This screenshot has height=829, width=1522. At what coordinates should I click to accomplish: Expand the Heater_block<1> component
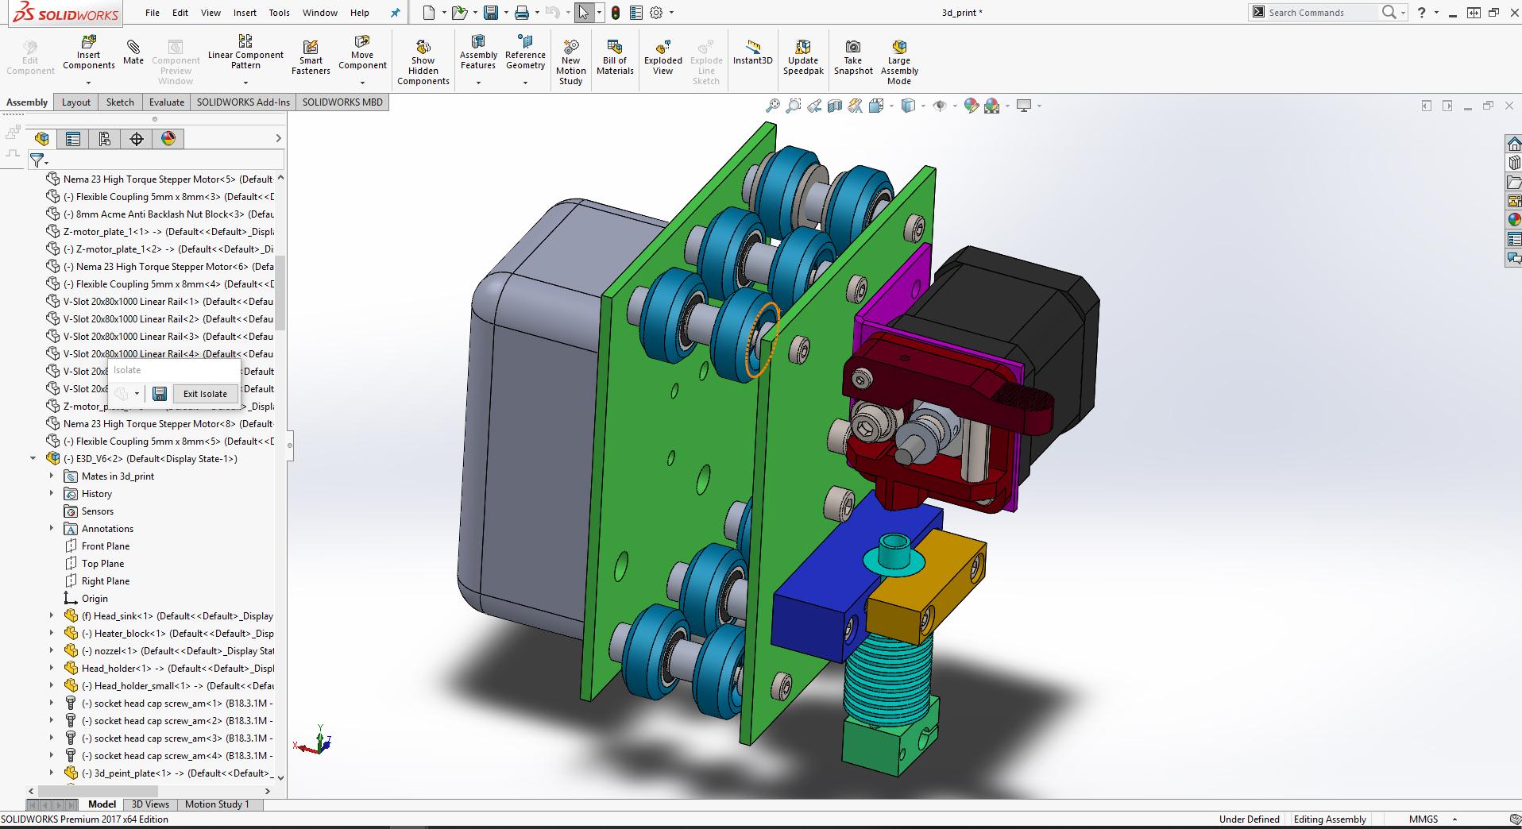coord(52,634)
